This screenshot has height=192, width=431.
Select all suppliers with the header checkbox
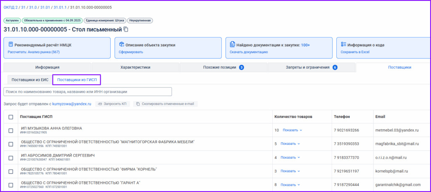click(11, 117)
